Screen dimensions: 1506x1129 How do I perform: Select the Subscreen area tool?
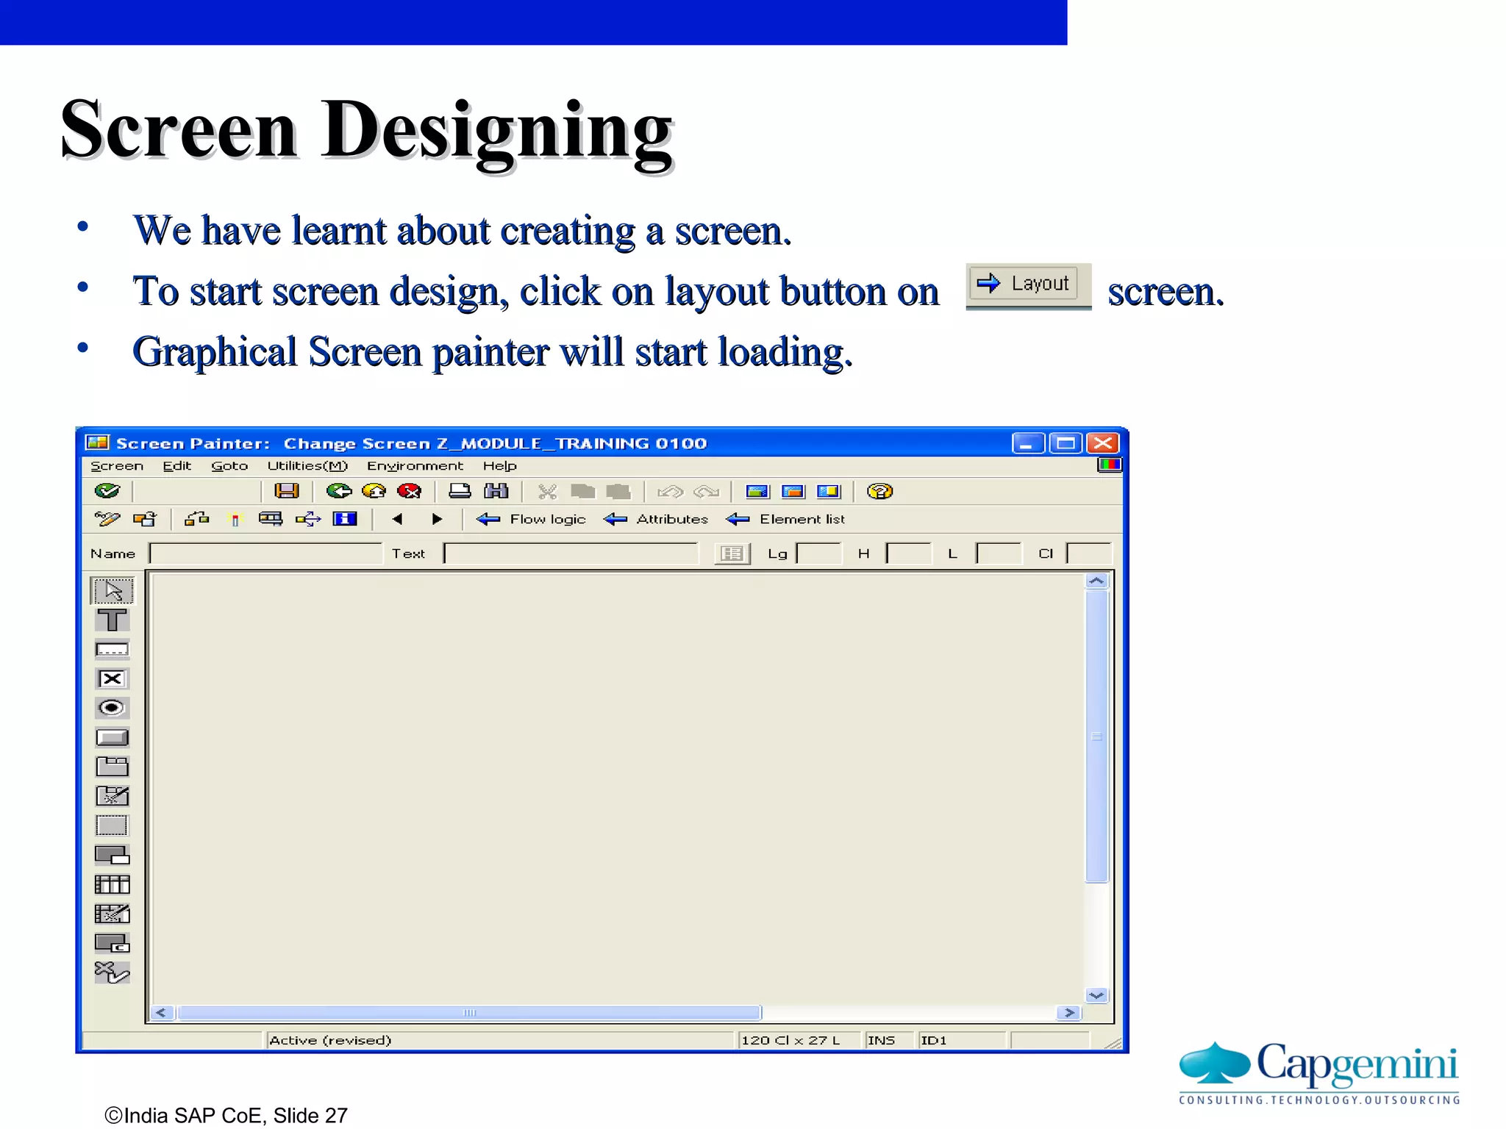click(112, 855)
